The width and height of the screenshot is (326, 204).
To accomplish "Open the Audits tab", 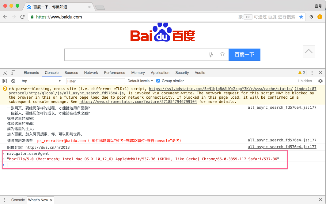I will coord(200,73).
